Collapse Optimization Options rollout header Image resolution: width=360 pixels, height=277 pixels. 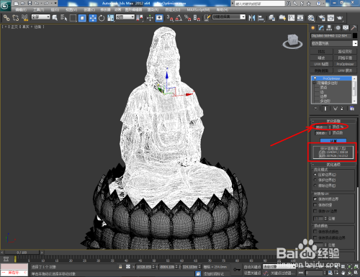point(333,165)
